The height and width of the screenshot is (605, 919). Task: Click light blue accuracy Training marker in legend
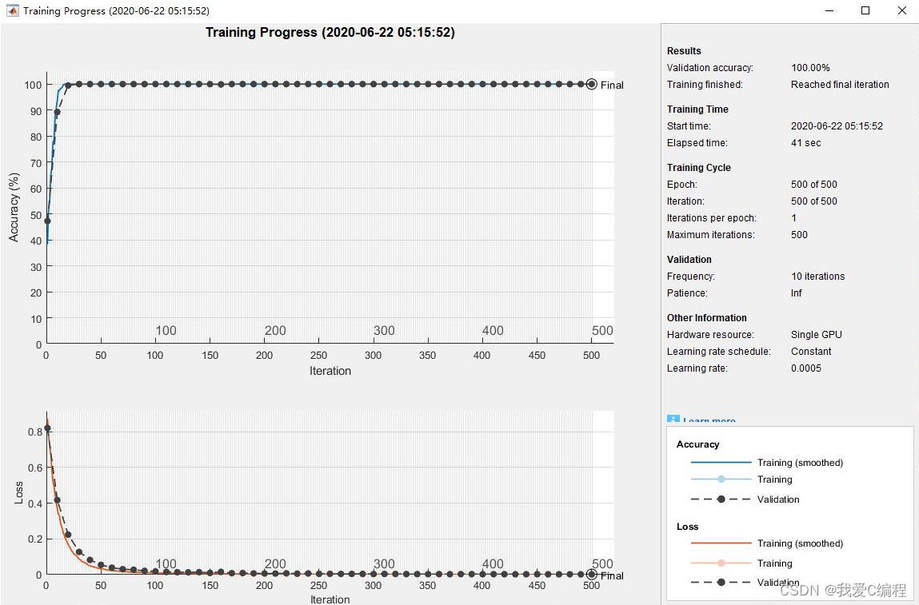721,480
